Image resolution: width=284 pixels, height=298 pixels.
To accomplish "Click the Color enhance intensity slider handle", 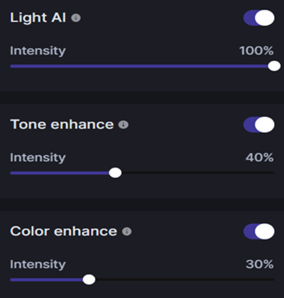I will pyautogui.click(x=89, y=280).
